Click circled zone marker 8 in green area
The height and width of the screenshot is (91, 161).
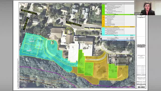81,64
